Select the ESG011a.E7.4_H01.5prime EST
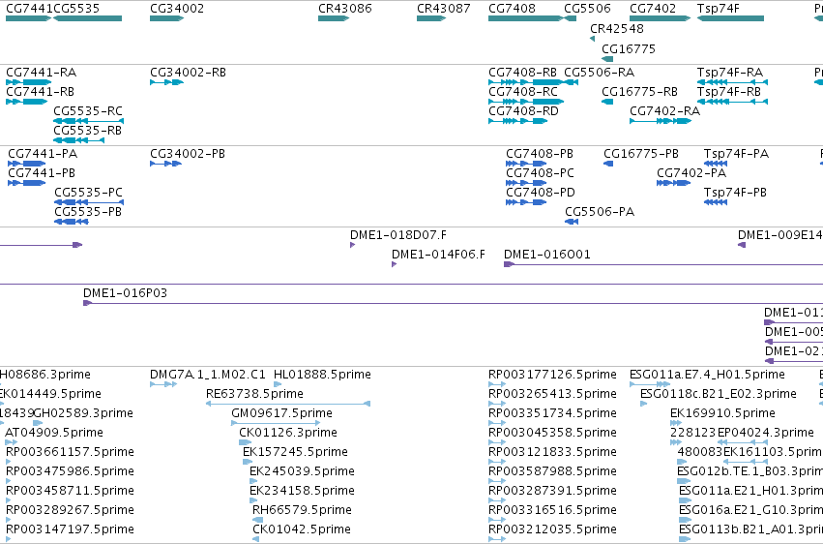823x544 pixels. pyautogui.click(x=650, y=384)
